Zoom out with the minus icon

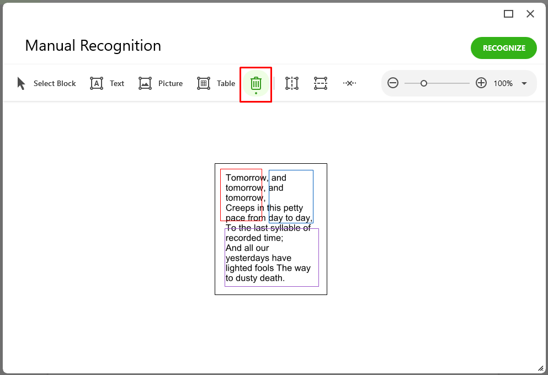point(393,83)
